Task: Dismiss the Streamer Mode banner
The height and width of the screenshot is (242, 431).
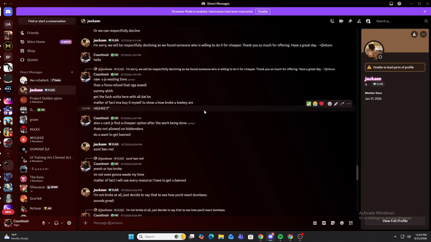Action: coord(425,11)
